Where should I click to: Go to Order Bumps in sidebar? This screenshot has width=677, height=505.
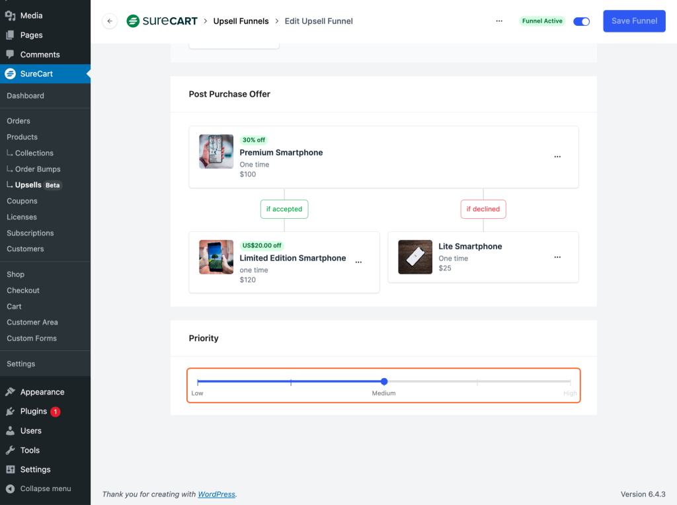click(x=38, y=169)
